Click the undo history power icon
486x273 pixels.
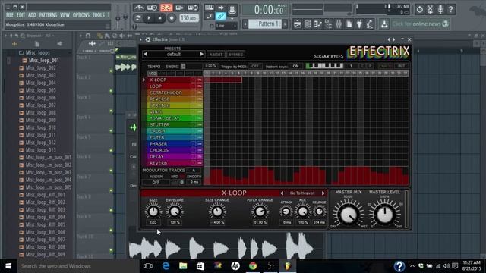tap(420, 9)
